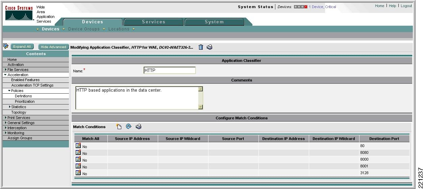Open the '1 Device, Critical' status link
The width and height of the screenshot is (423, 189).
pyautogui.click(x=322, y=7)
